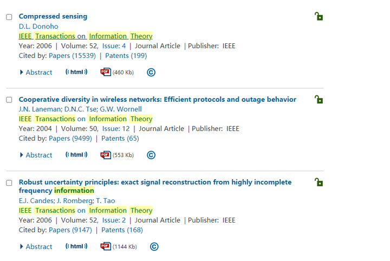View Patents (168) citing Robust uncertainty paper

tap(122, 230)
